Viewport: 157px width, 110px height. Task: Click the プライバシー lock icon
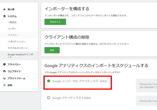click(x=4, y=64)
